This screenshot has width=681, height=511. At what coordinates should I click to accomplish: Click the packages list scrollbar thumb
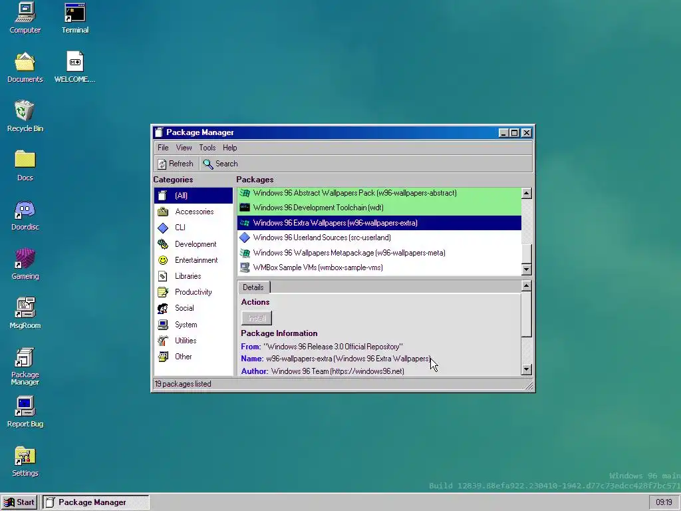(x=527, y=254)
